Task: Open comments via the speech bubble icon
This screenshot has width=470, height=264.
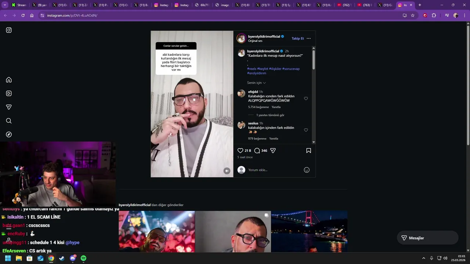Action: point(257,151)
